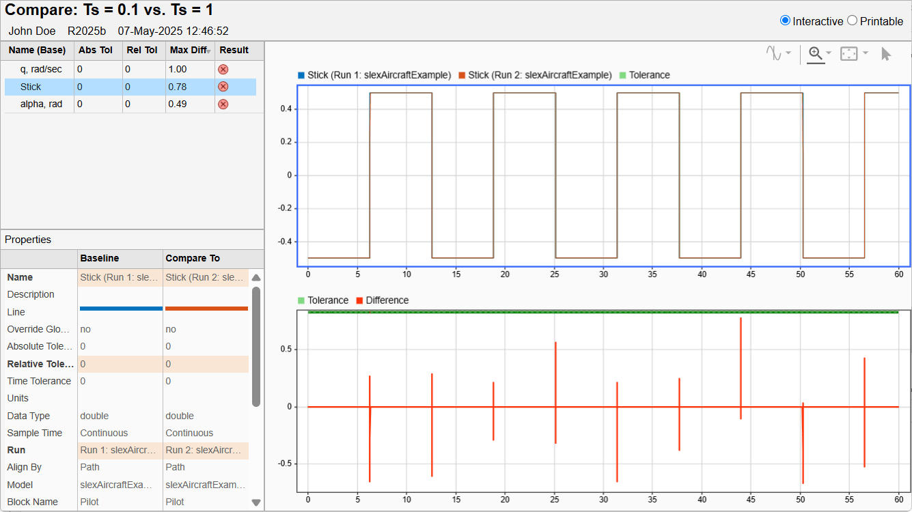Screen dimensions: 912x512
Task: Click Baseline Align By Path value
Action: 89,467
